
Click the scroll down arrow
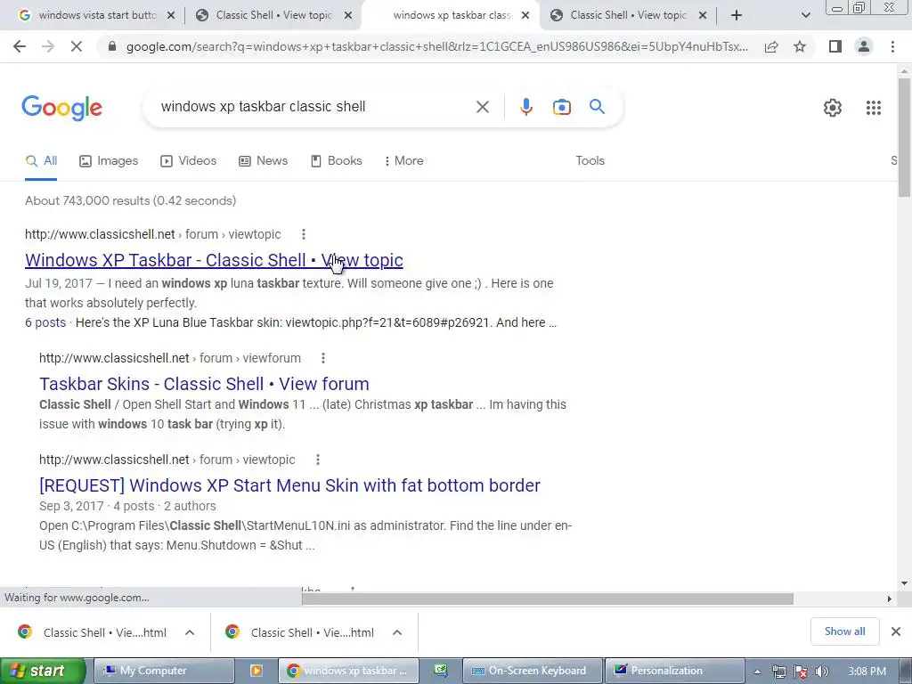click(x=904, y=583)
